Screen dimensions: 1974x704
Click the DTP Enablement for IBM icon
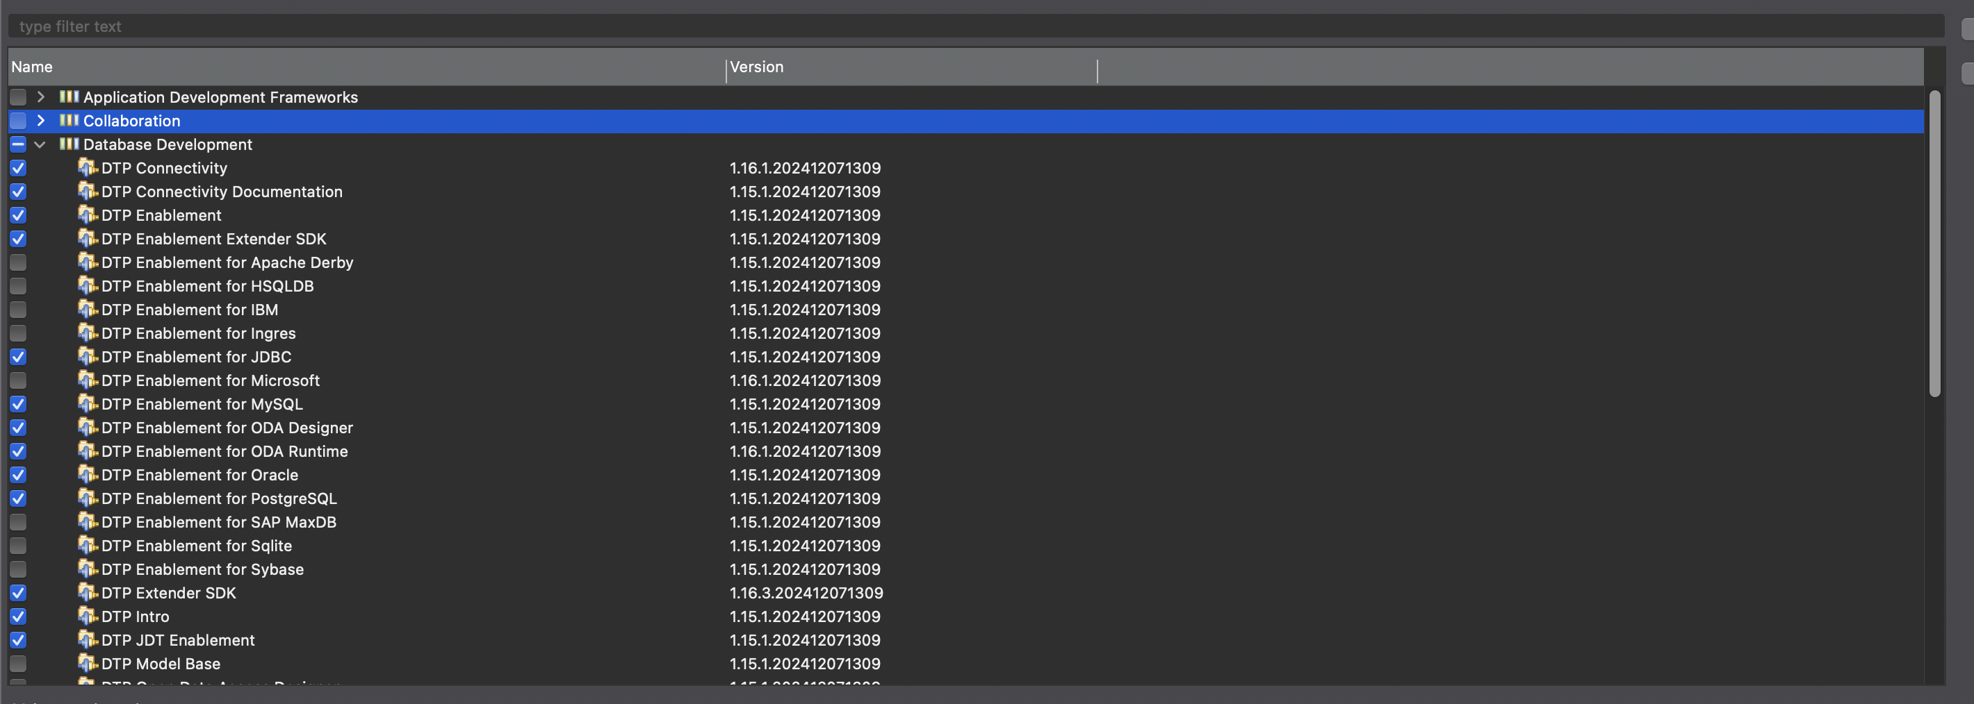point(88,310)
